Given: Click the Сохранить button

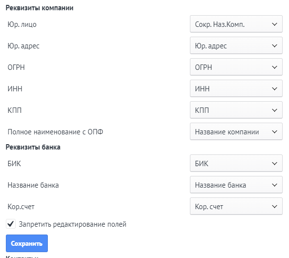Looking at the screenshot, I should [x=27, y=243].
